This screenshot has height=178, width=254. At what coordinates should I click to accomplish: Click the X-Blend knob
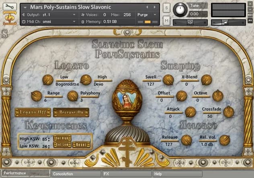(207, 80)
